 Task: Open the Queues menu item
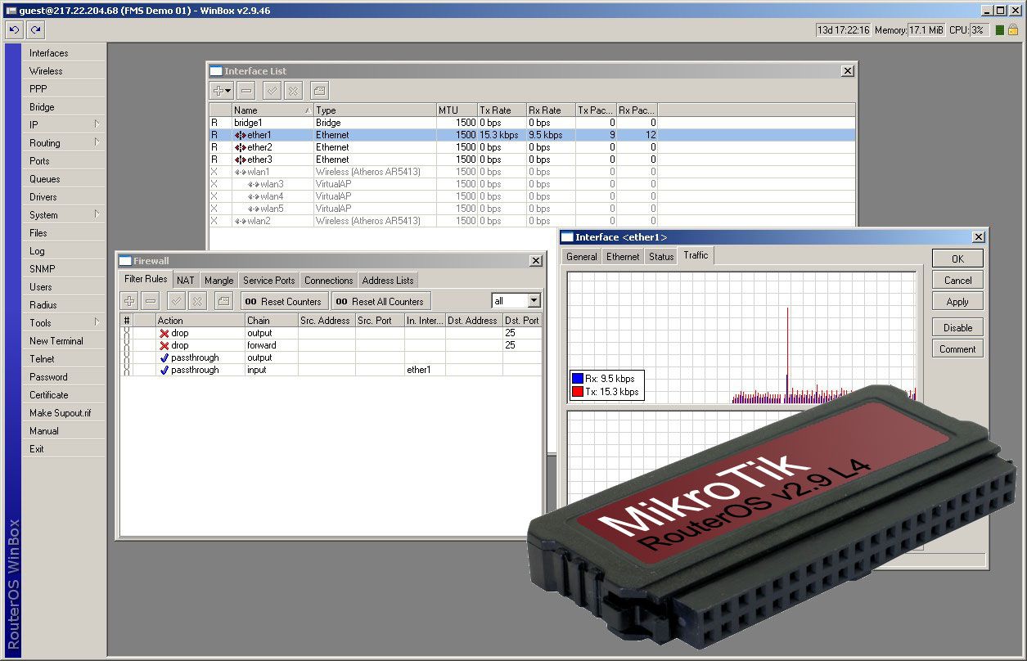65,179
